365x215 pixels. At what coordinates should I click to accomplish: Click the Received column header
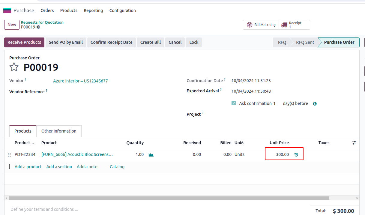click(x=192, y=143)
